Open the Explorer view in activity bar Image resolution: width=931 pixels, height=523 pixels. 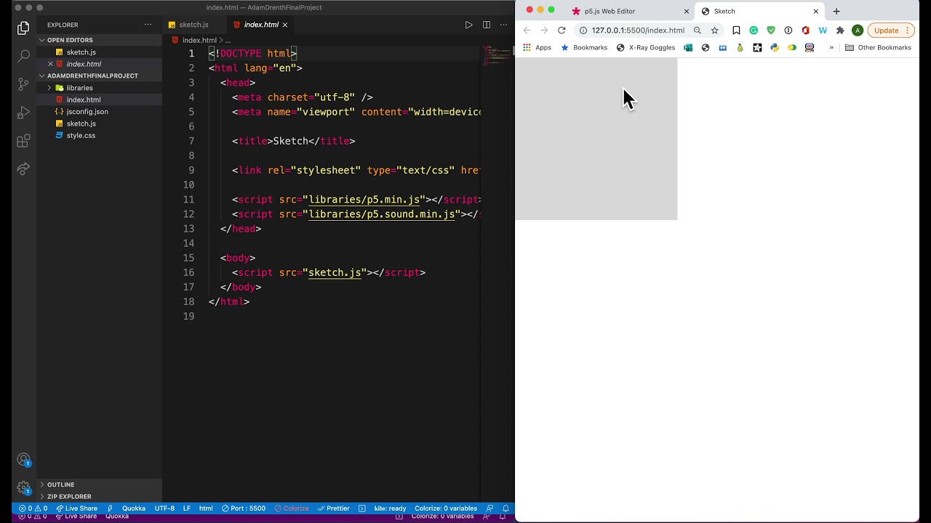(23, 28)
